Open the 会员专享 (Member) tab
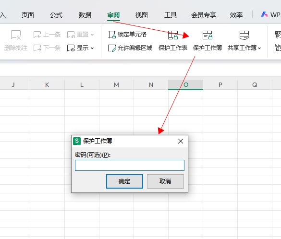 [204, 15]
